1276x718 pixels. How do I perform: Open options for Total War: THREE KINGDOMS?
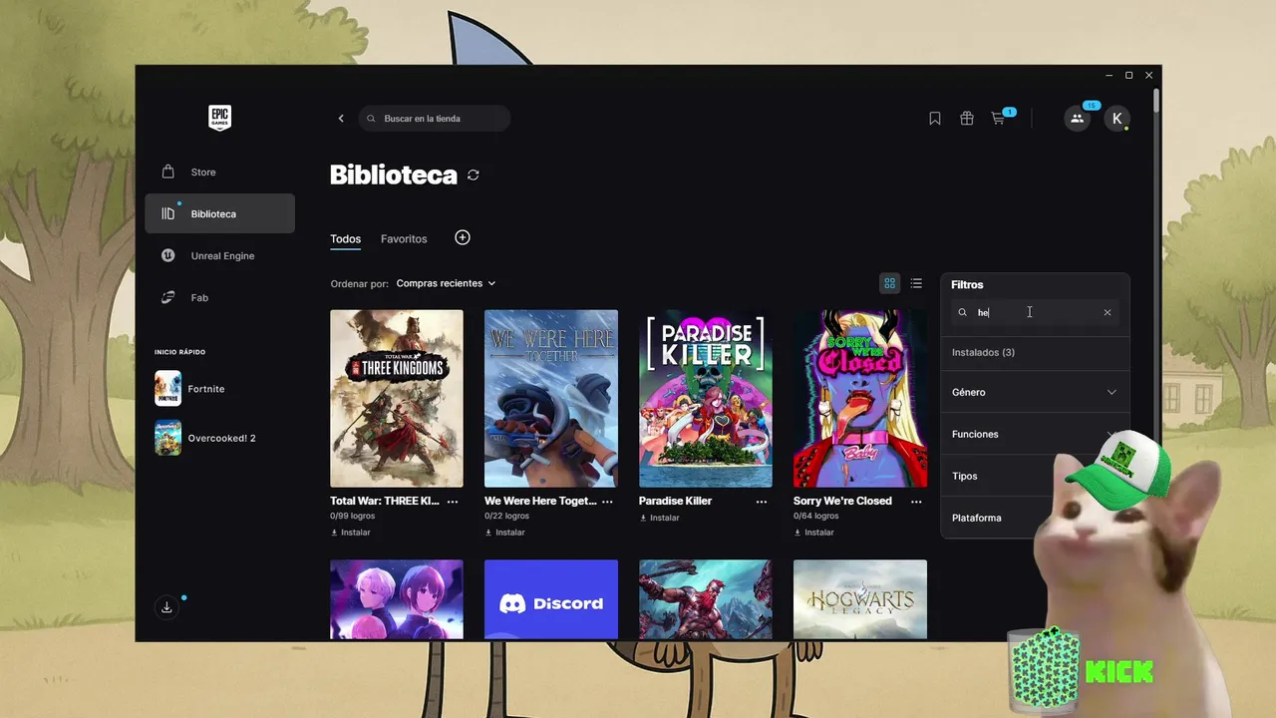453,502
